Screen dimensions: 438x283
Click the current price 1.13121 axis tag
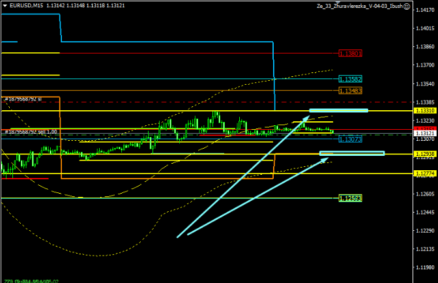424,133
